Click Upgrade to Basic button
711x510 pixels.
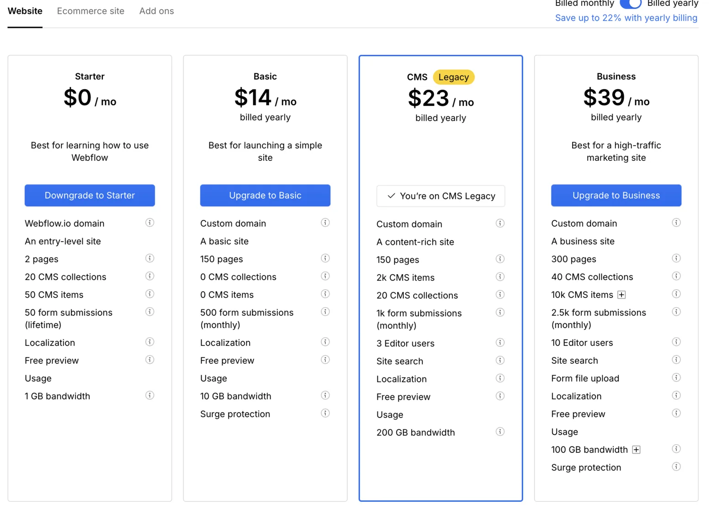point(265,195)
